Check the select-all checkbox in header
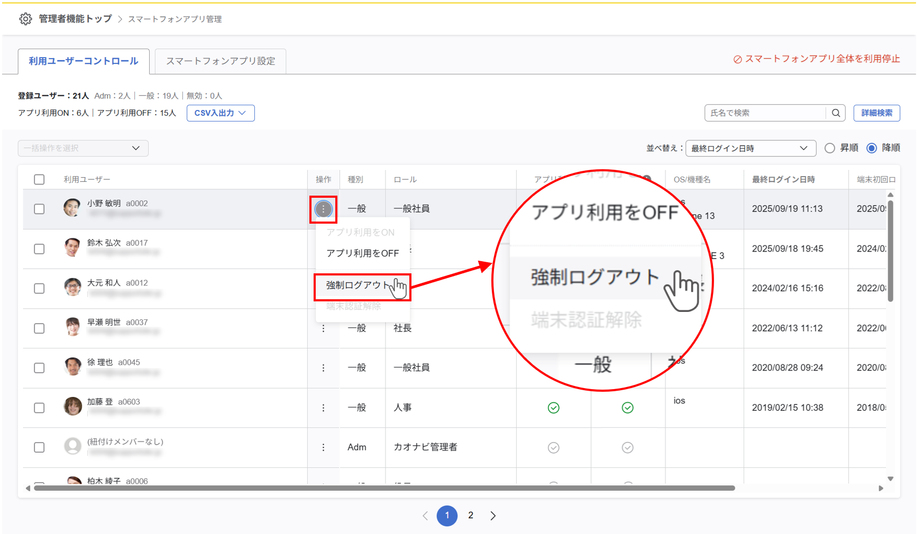917x534 pixels. 39,180
